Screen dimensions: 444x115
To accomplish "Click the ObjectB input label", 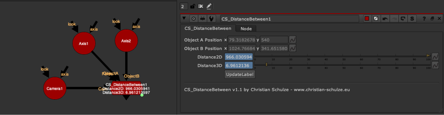I will [x=132, y=76].
